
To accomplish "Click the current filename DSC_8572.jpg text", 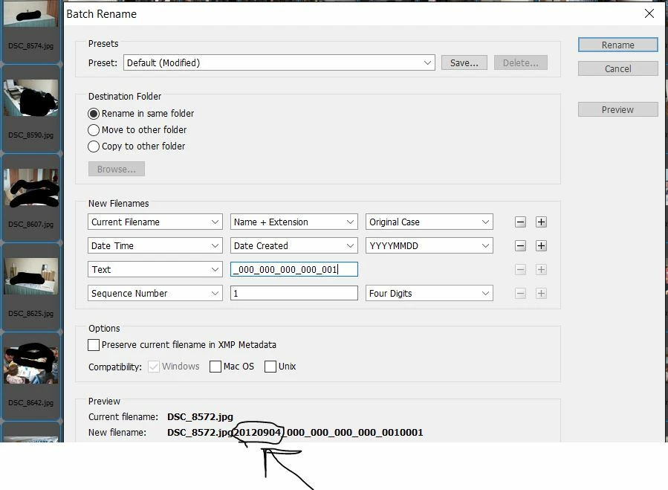I will (200, 416).
